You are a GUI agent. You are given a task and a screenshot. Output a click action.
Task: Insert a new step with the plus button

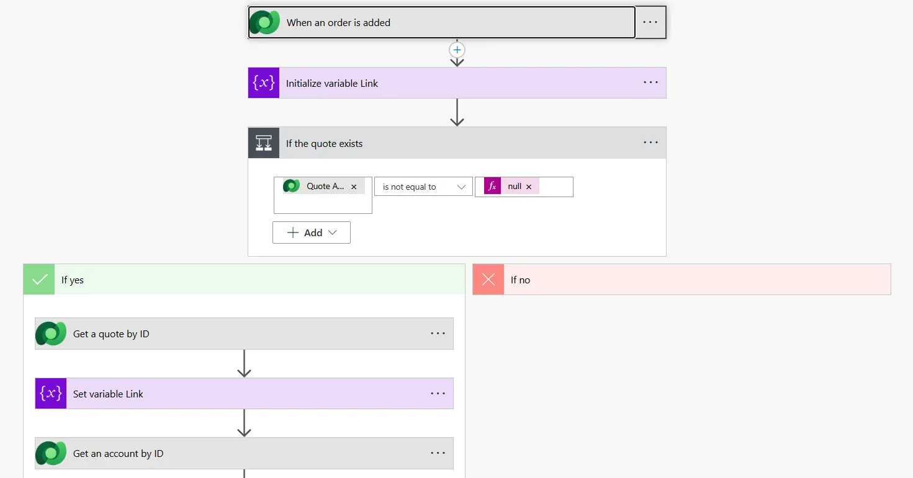(457, 50)
